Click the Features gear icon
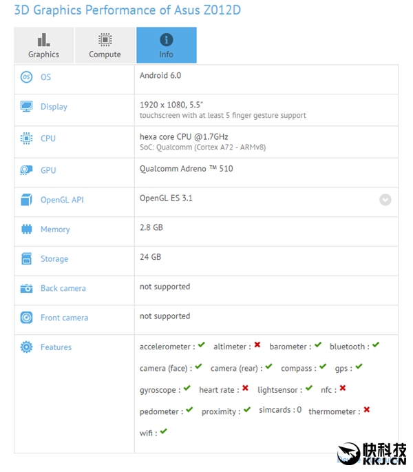 [26, 347]
